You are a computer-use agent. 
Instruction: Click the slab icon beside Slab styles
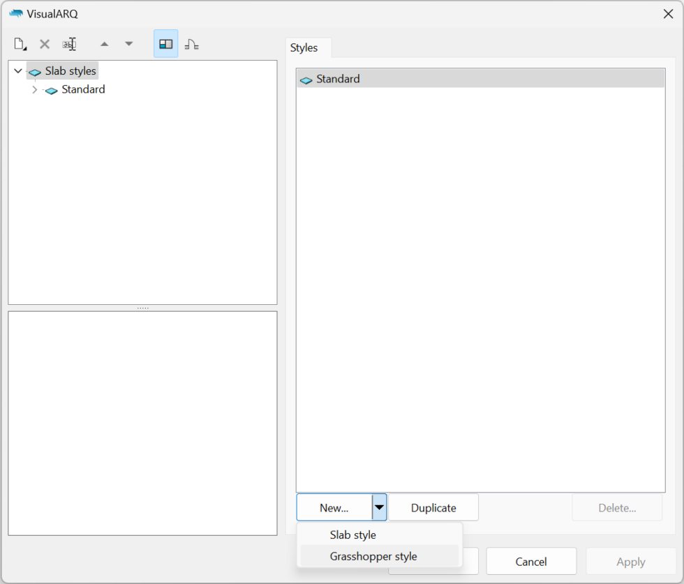pyautogui.click(x=35, y=72)
